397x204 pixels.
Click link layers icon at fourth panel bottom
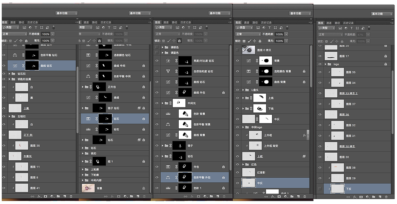tap(266, 197)
